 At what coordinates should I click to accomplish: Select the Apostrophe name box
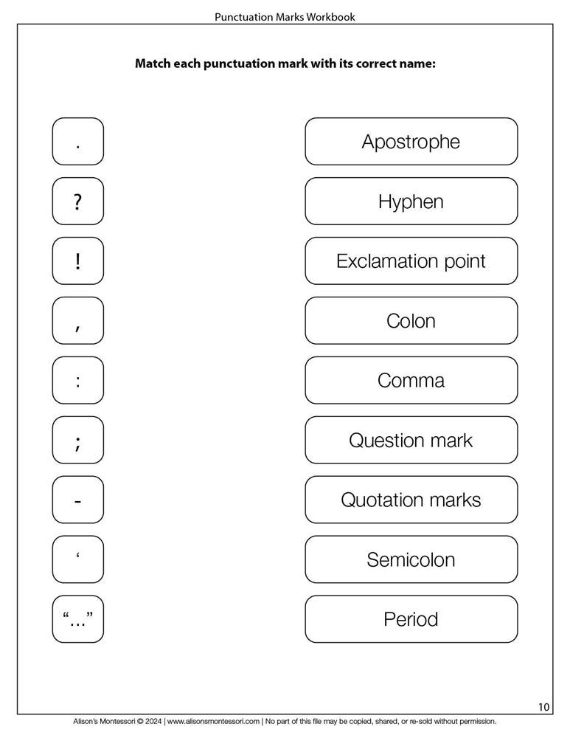(411, 142)
